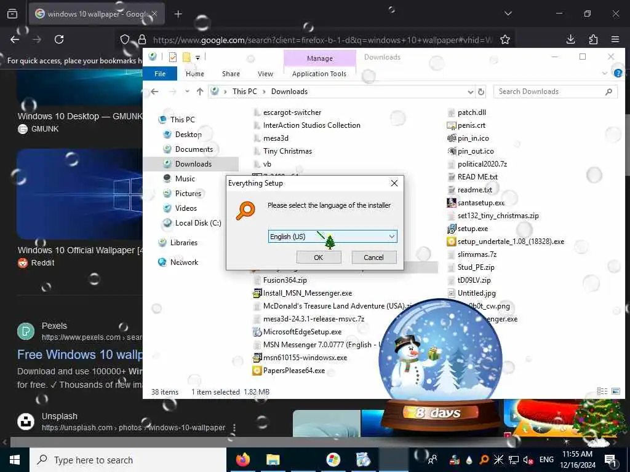The height and width of the screenshot is (472, 630).
Task: Open Firefox from the taskbar
Action: 242,460
